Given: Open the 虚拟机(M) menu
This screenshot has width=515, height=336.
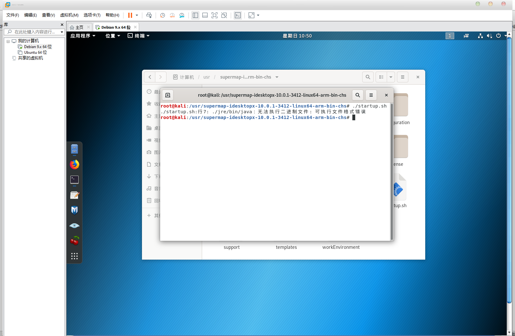Looking at the screenshot, I should point(69,15).
